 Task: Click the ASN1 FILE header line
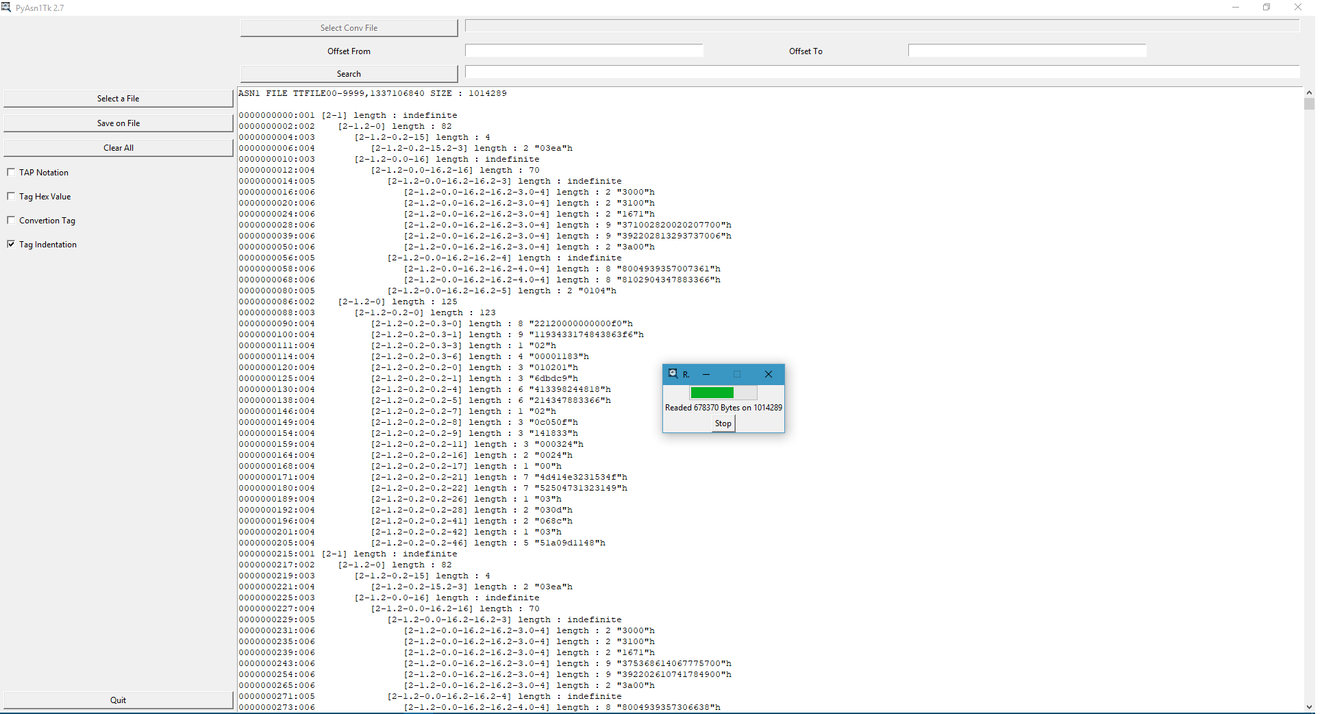[373, 93]
